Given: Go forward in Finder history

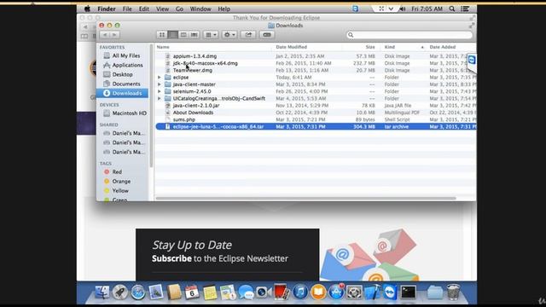Looking at the screenshot, I should (115, 35).
